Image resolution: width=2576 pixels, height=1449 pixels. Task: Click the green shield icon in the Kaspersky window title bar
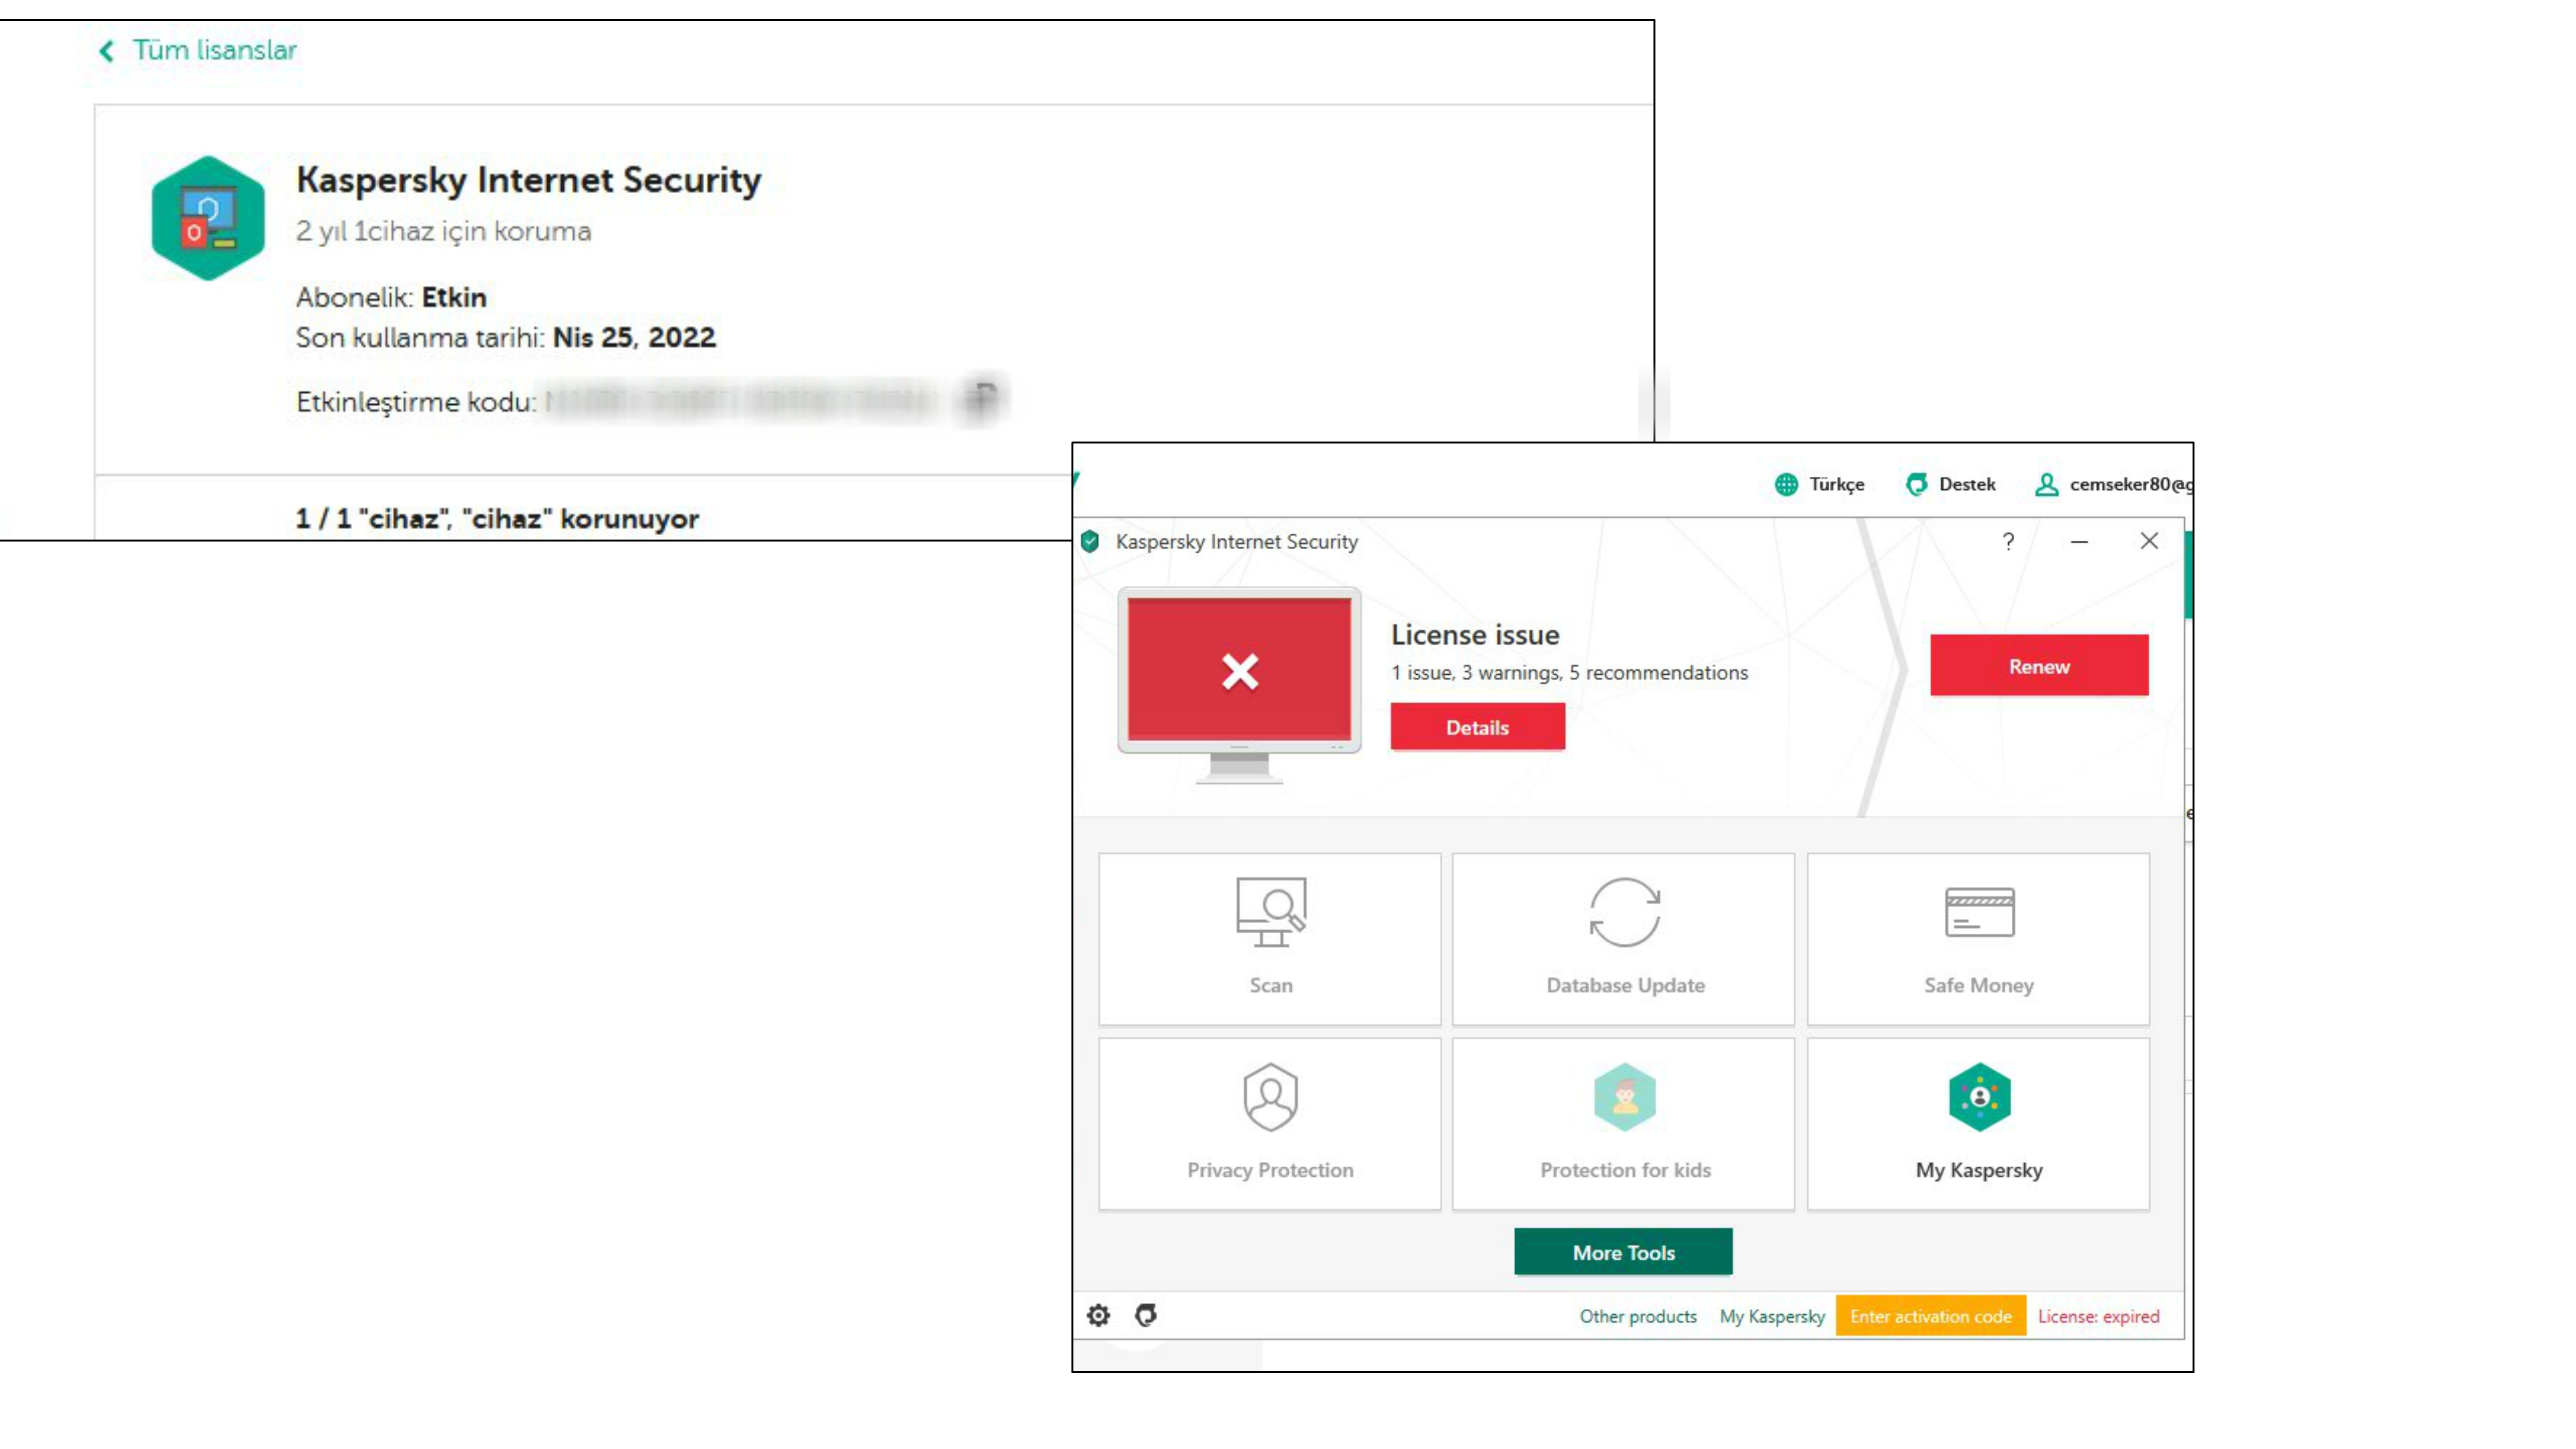[1090, 541]
